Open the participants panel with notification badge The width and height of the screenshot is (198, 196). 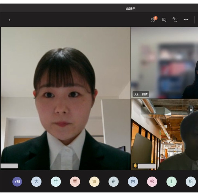point(153,20)
